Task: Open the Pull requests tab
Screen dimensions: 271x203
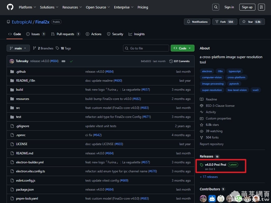Action: tap(65, 34)
